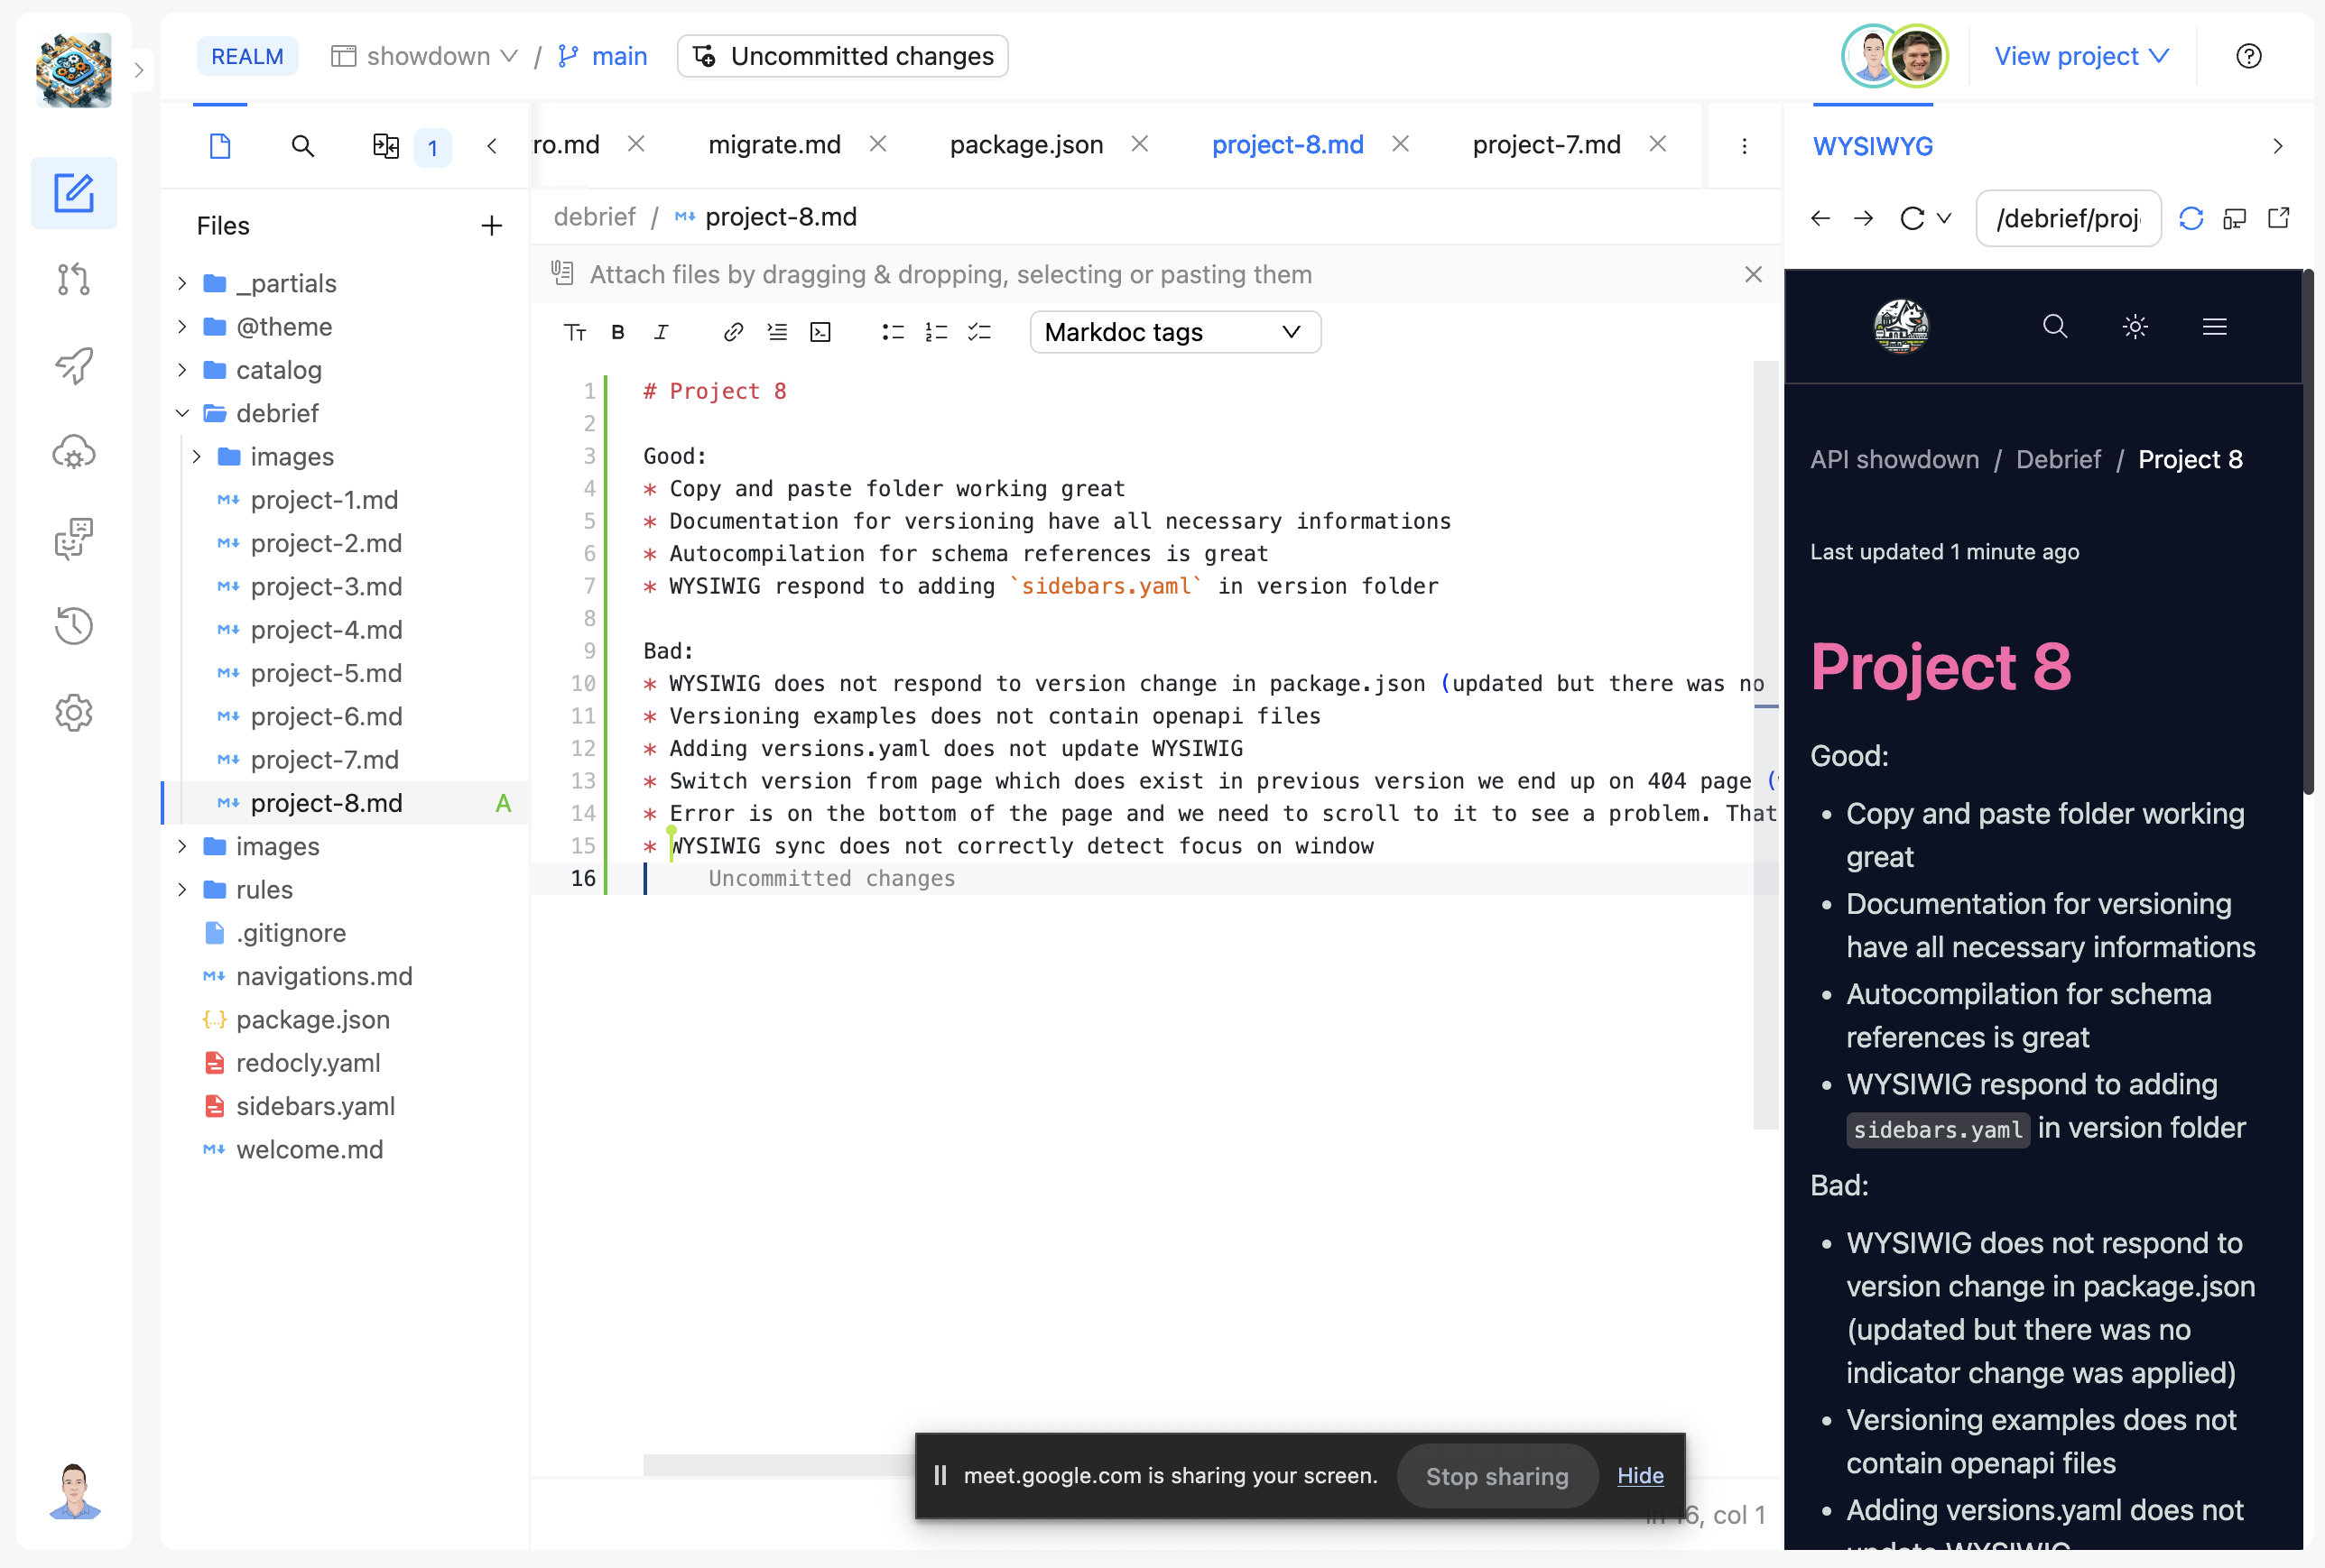
Task: Select the WYSIWYG panel tab
Action: click(1873, 146)
